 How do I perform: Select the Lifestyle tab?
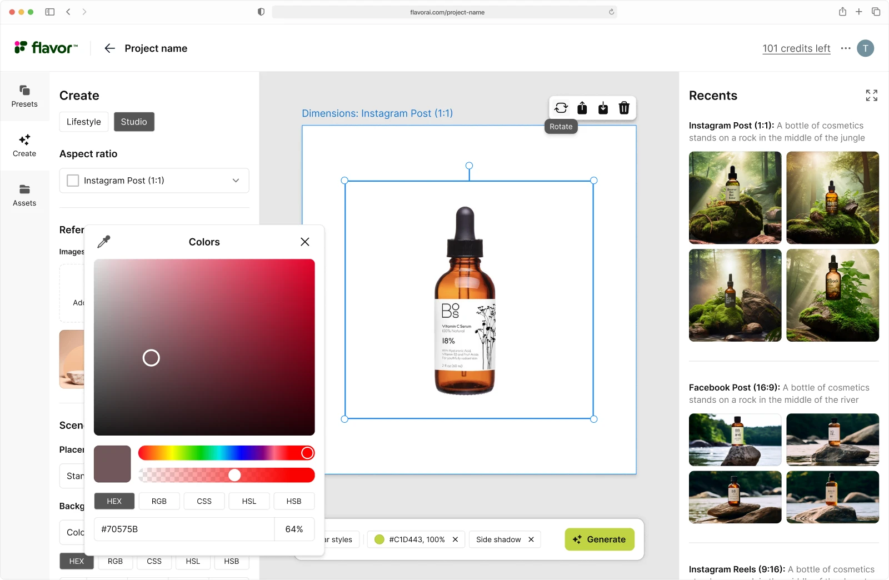(84, 122)
